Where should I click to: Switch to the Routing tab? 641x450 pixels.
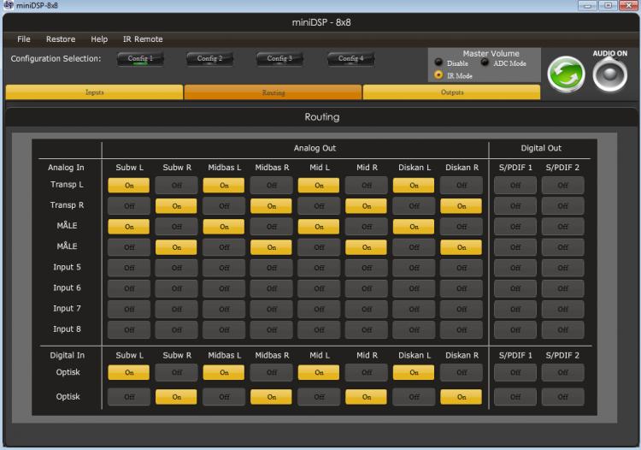273,92
